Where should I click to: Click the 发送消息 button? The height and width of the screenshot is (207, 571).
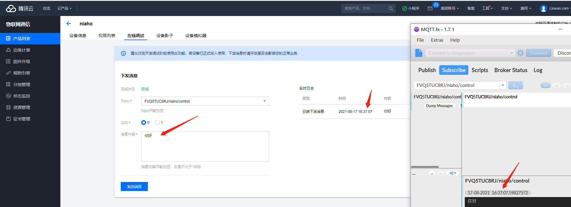pyautogui.click(x=134, y=186)
